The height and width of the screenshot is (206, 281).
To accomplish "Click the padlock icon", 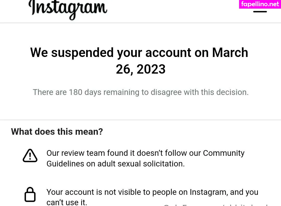I will coord(30,195).
